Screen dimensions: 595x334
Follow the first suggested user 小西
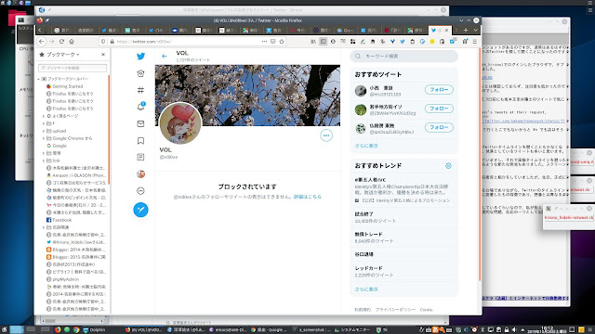[x=439, y=90]
